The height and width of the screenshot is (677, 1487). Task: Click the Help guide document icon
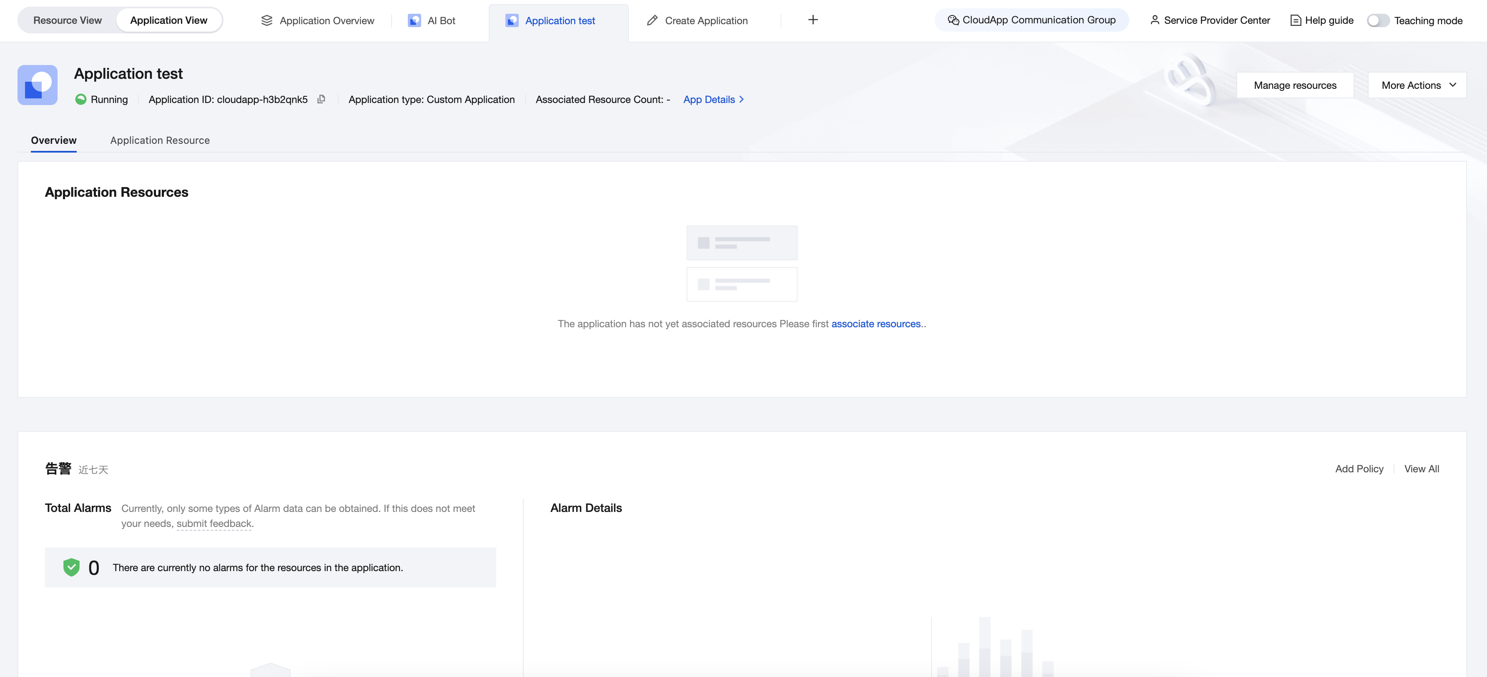tap(1295, 21)
